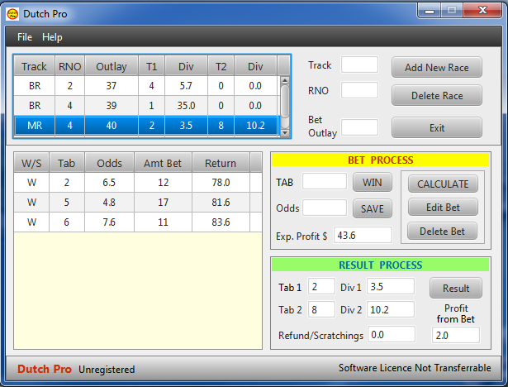
Task: Click the Tab column header in bets table
Action: click(67, 163)
